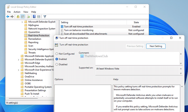Viewport: 188px width, 112px height.
Task: Click inside the Comment text box
Action: [x=138, y=59]
